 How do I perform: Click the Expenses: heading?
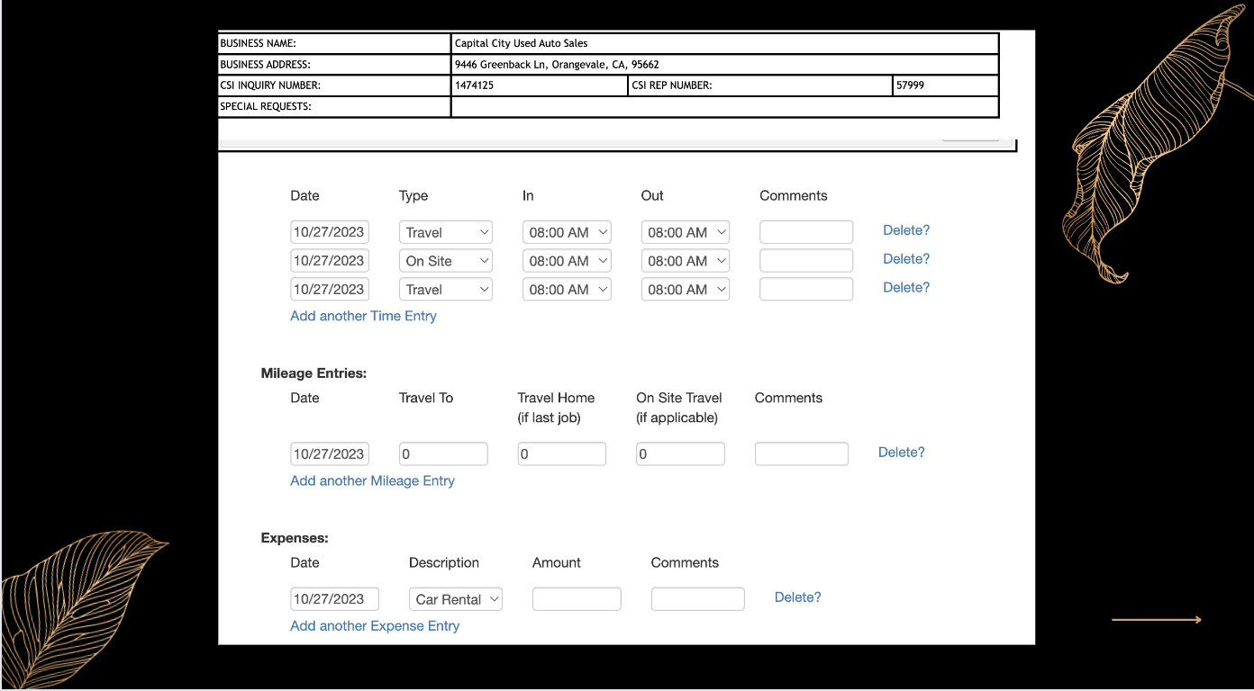pyautogui.click(x=295, y=538)
